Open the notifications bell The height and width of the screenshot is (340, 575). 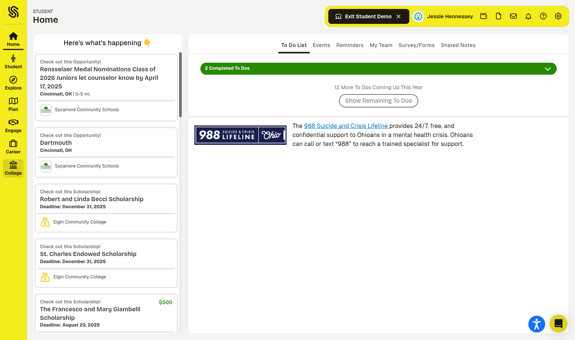528,16
